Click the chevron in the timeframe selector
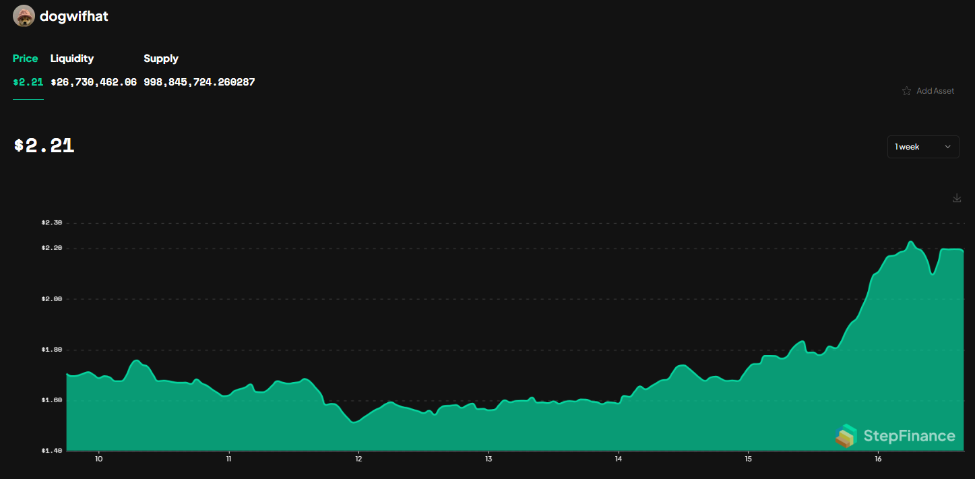This screenshot has height=479, width=975. [x=949, y=146]
